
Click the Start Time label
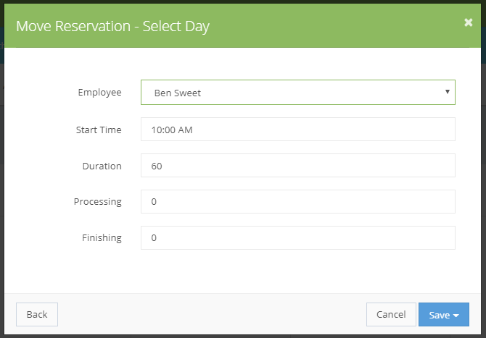[99, 130]
